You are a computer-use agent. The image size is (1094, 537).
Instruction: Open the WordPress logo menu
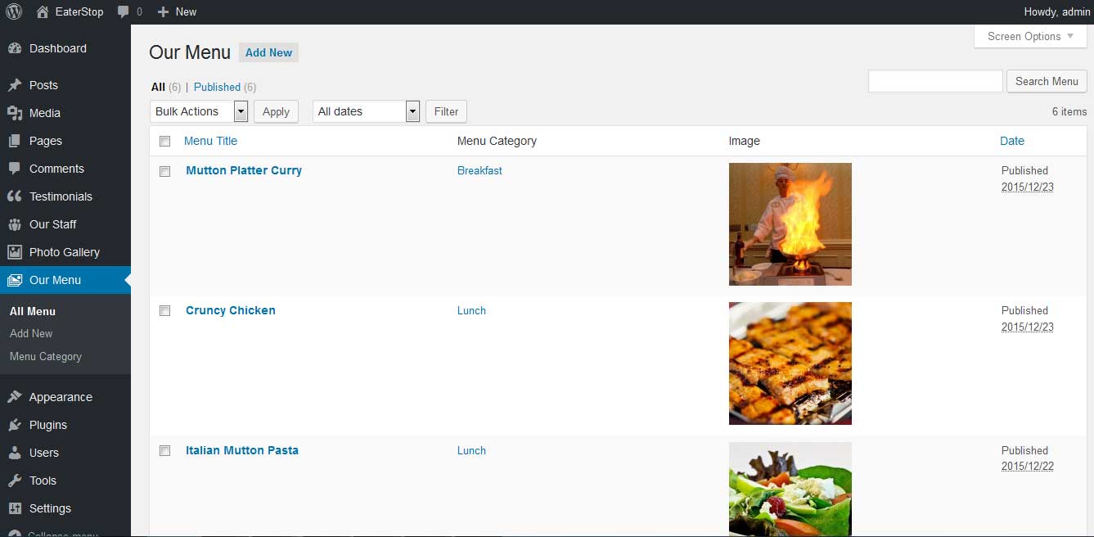point(14,11)
